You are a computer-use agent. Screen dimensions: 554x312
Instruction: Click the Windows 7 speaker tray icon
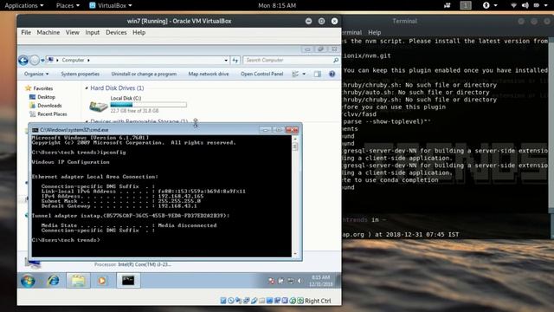tap(300, 281)
